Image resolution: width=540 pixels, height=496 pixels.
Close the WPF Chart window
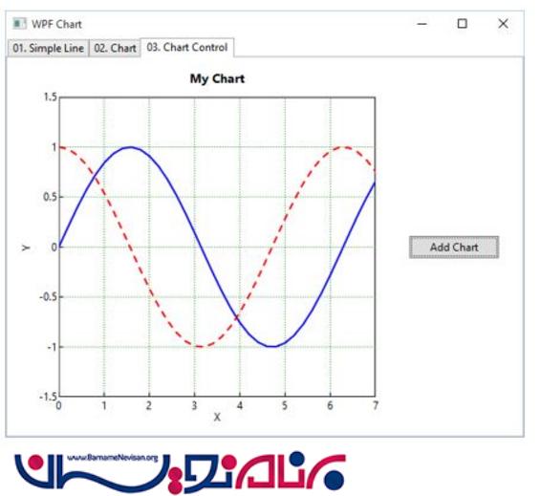point(503,24)
